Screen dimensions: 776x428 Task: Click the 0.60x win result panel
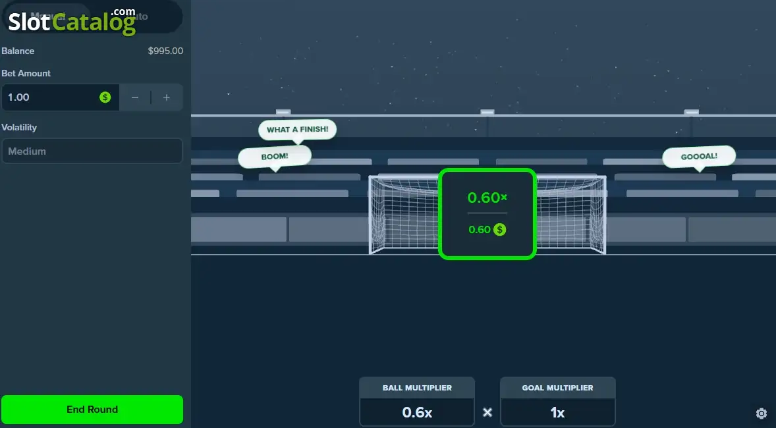tap(487, 214)
